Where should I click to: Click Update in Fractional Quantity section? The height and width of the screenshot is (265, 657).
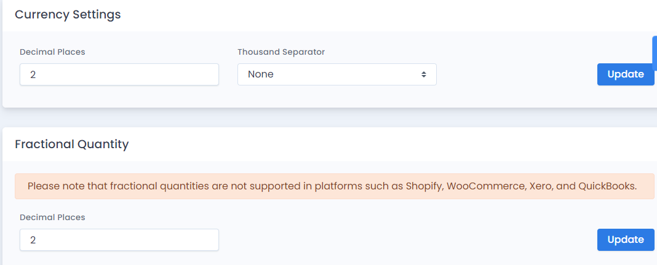(x=626, y=240)
